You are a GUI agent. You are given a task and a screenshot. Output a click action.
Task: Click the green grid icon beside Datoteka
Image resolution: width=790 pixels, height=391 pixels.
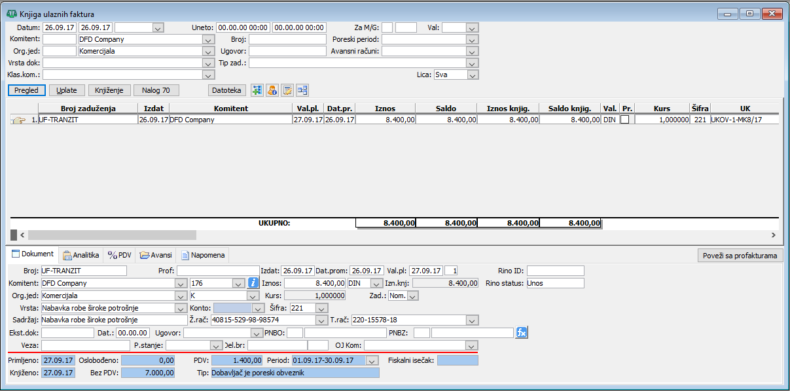point(257,90)
